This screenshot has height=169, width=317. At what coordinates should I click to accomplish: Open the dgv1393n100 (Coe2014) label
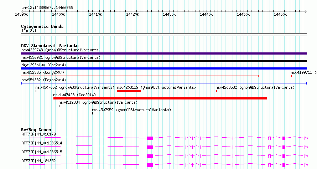(44, 65)
